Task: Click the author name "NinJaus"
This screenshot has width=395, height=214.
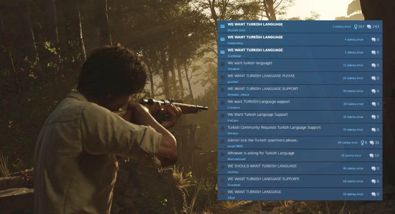Action: (233, 133)
